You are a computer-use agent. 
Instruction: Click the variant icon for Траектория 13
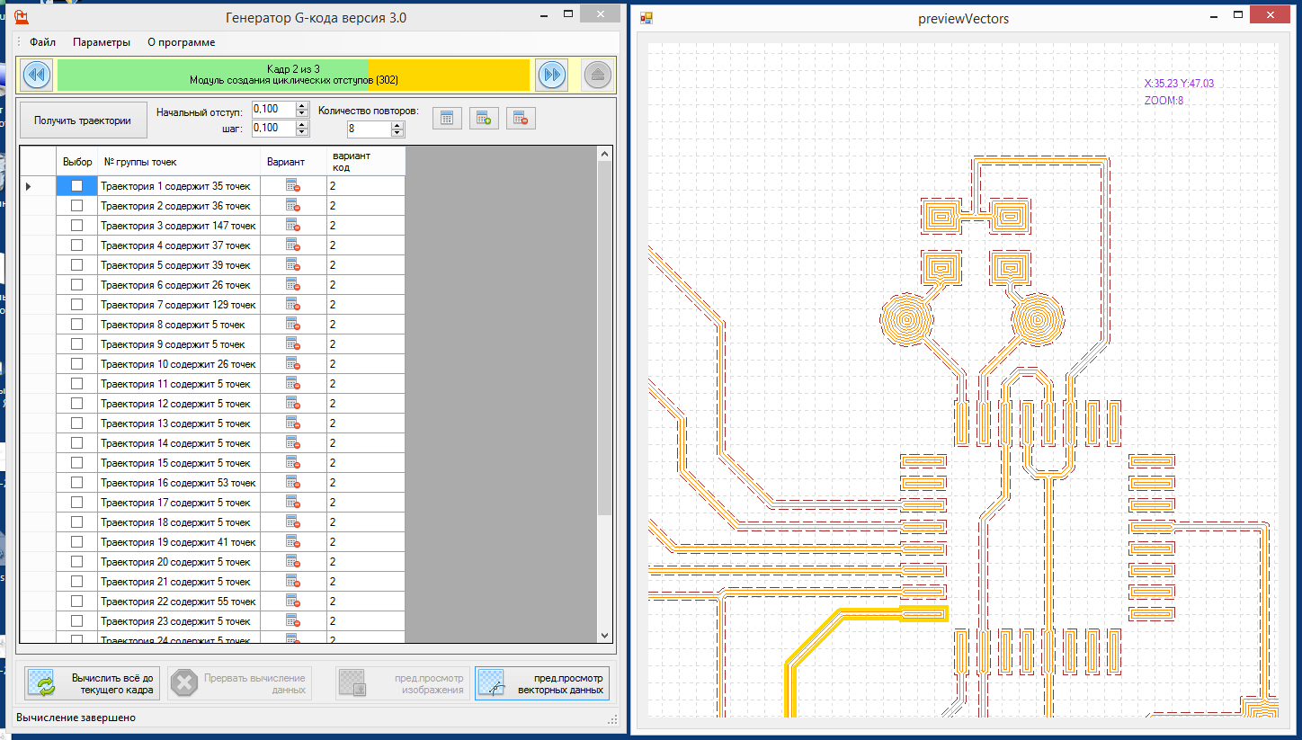(293, 423)
